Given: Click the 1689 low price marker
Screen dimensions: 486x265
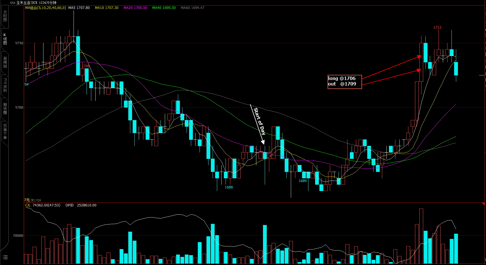Looking at the screenshot, I should coord(303,181).
